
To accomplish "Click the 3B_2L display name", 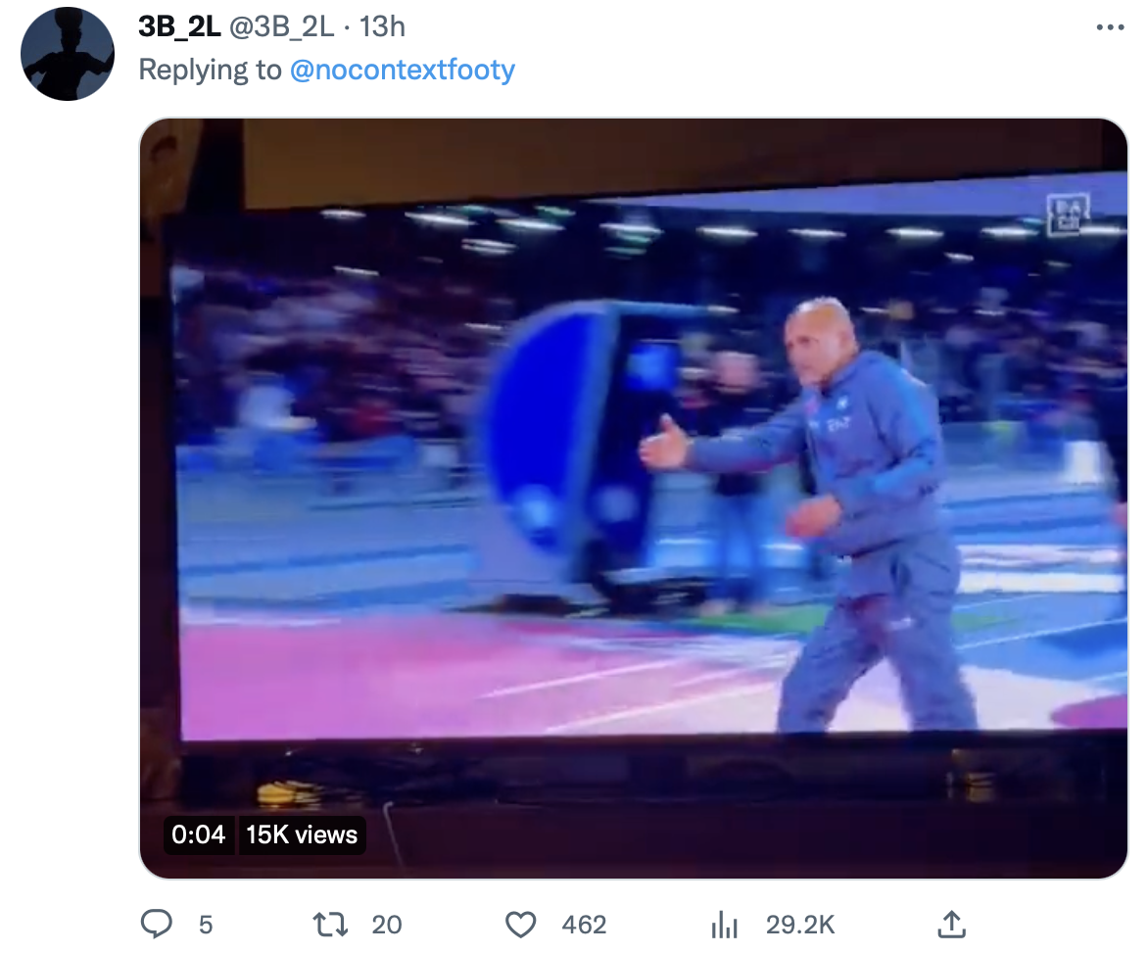I will point(179,27).
